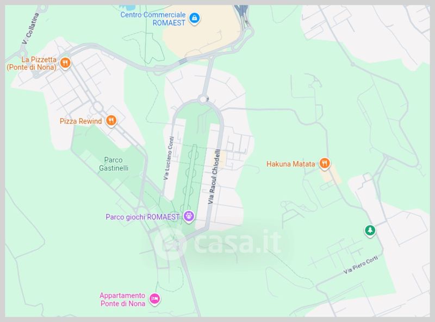This screenshot has width=435, height=322.
Task: Select the Hakuna Matata restaurant icon
Action: tap(324, 163)
